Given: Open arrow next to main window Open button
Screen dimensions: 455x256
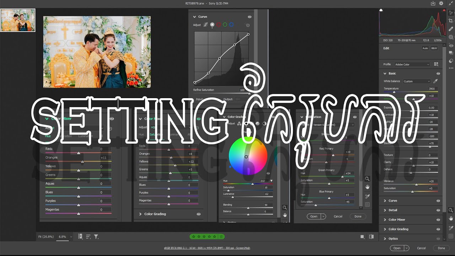Looking at the screenshot, I should point(406,248).
